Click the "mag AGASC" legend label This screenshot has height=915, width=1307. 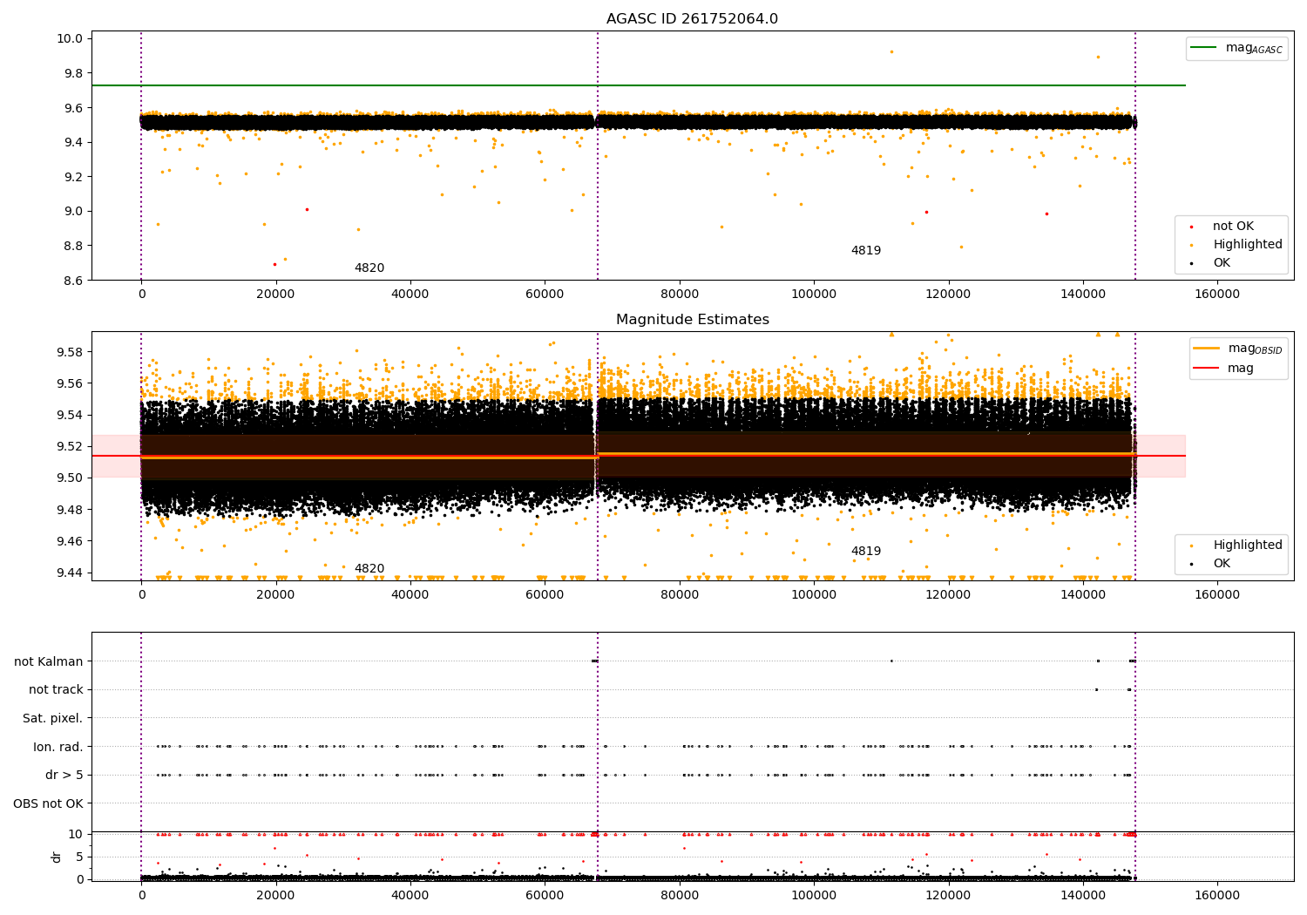(1254, 48)
